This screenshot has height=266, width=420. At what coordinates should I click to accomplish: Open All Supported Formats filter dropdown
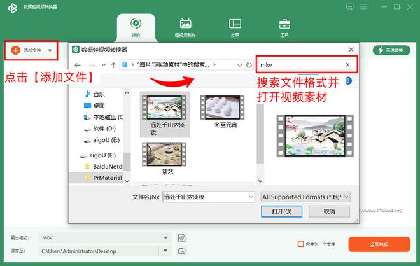click(x=305, y=197)
